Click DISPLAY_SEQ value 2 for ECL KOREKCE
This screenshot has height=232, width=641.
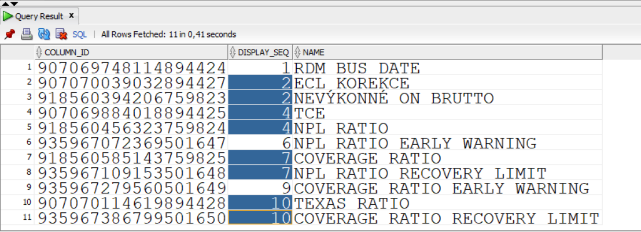coord(260,83)
